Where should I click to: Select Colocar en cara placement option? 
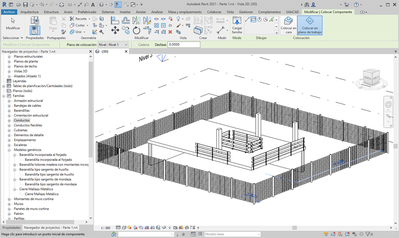click(x=288, y=25)
